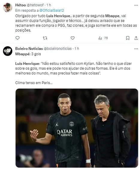Bookmark Hétoo's tweet
This screenshot has height=170, width=139.
pos(128,38)
